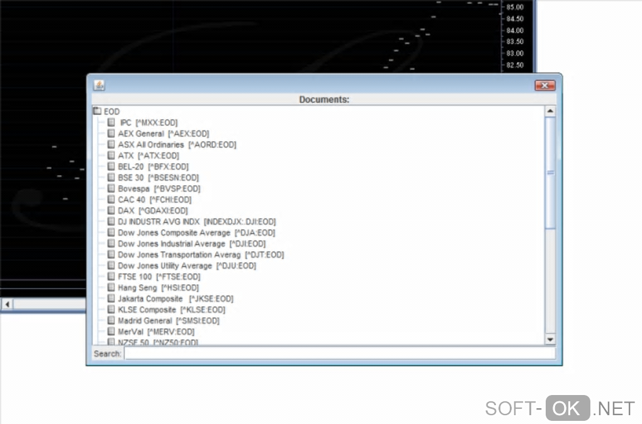Select IPC [^MXX:EOD] in the documents list
This screenshot has width=642, height=424.
point(148,122)
